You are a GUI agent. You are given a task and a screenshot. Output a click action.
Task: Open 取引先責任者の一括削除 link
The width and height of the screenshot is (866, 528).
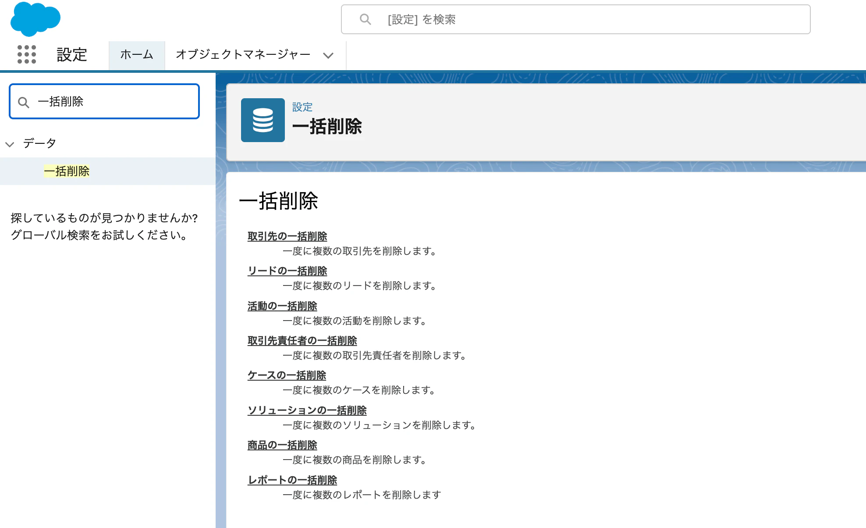tap(302, 341)
